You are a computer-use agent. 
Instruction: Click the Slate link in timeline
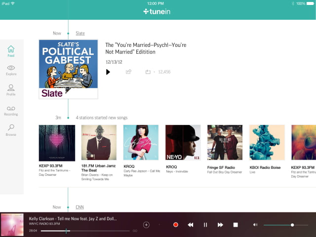pos(80,33)
